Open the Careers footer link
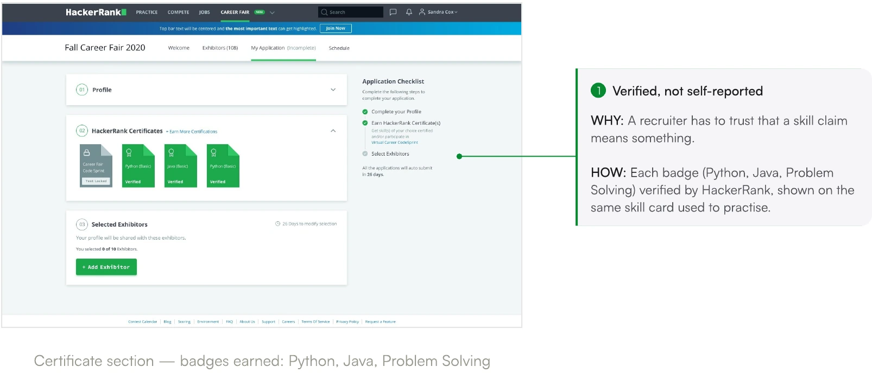The image size is (872, 373). pos(288,321)
